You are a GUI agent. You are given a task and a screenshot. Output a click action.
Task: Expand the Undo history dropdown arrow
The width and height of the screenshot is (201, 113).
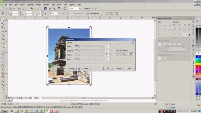tap(35, 8)
